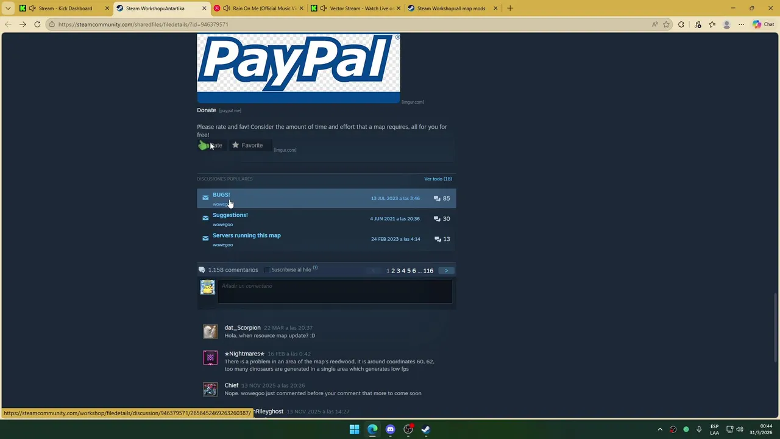Open OBS Studio from the taskbar
The image size is (780, 439).
click(x=408, y=429)
